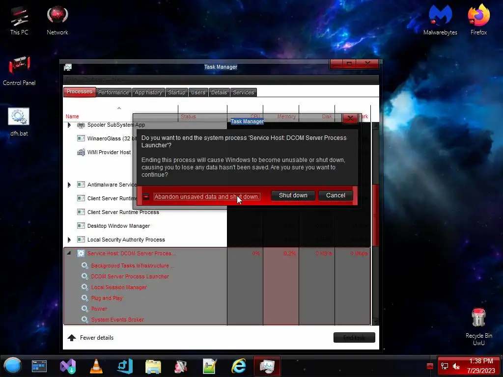
Task: Click the Antimalware Service process icon
Action: point(81,185)
